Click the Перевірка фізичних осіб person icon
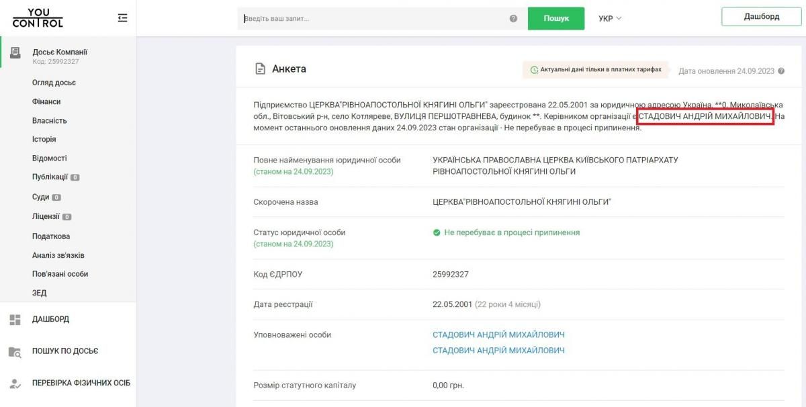806x407 pixels. click(x=14, y=382)
